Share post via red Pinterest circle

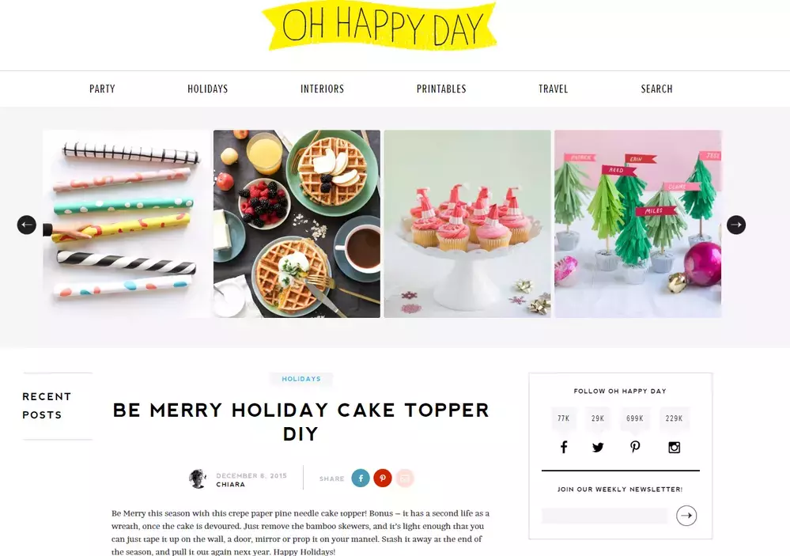(383, 478)
